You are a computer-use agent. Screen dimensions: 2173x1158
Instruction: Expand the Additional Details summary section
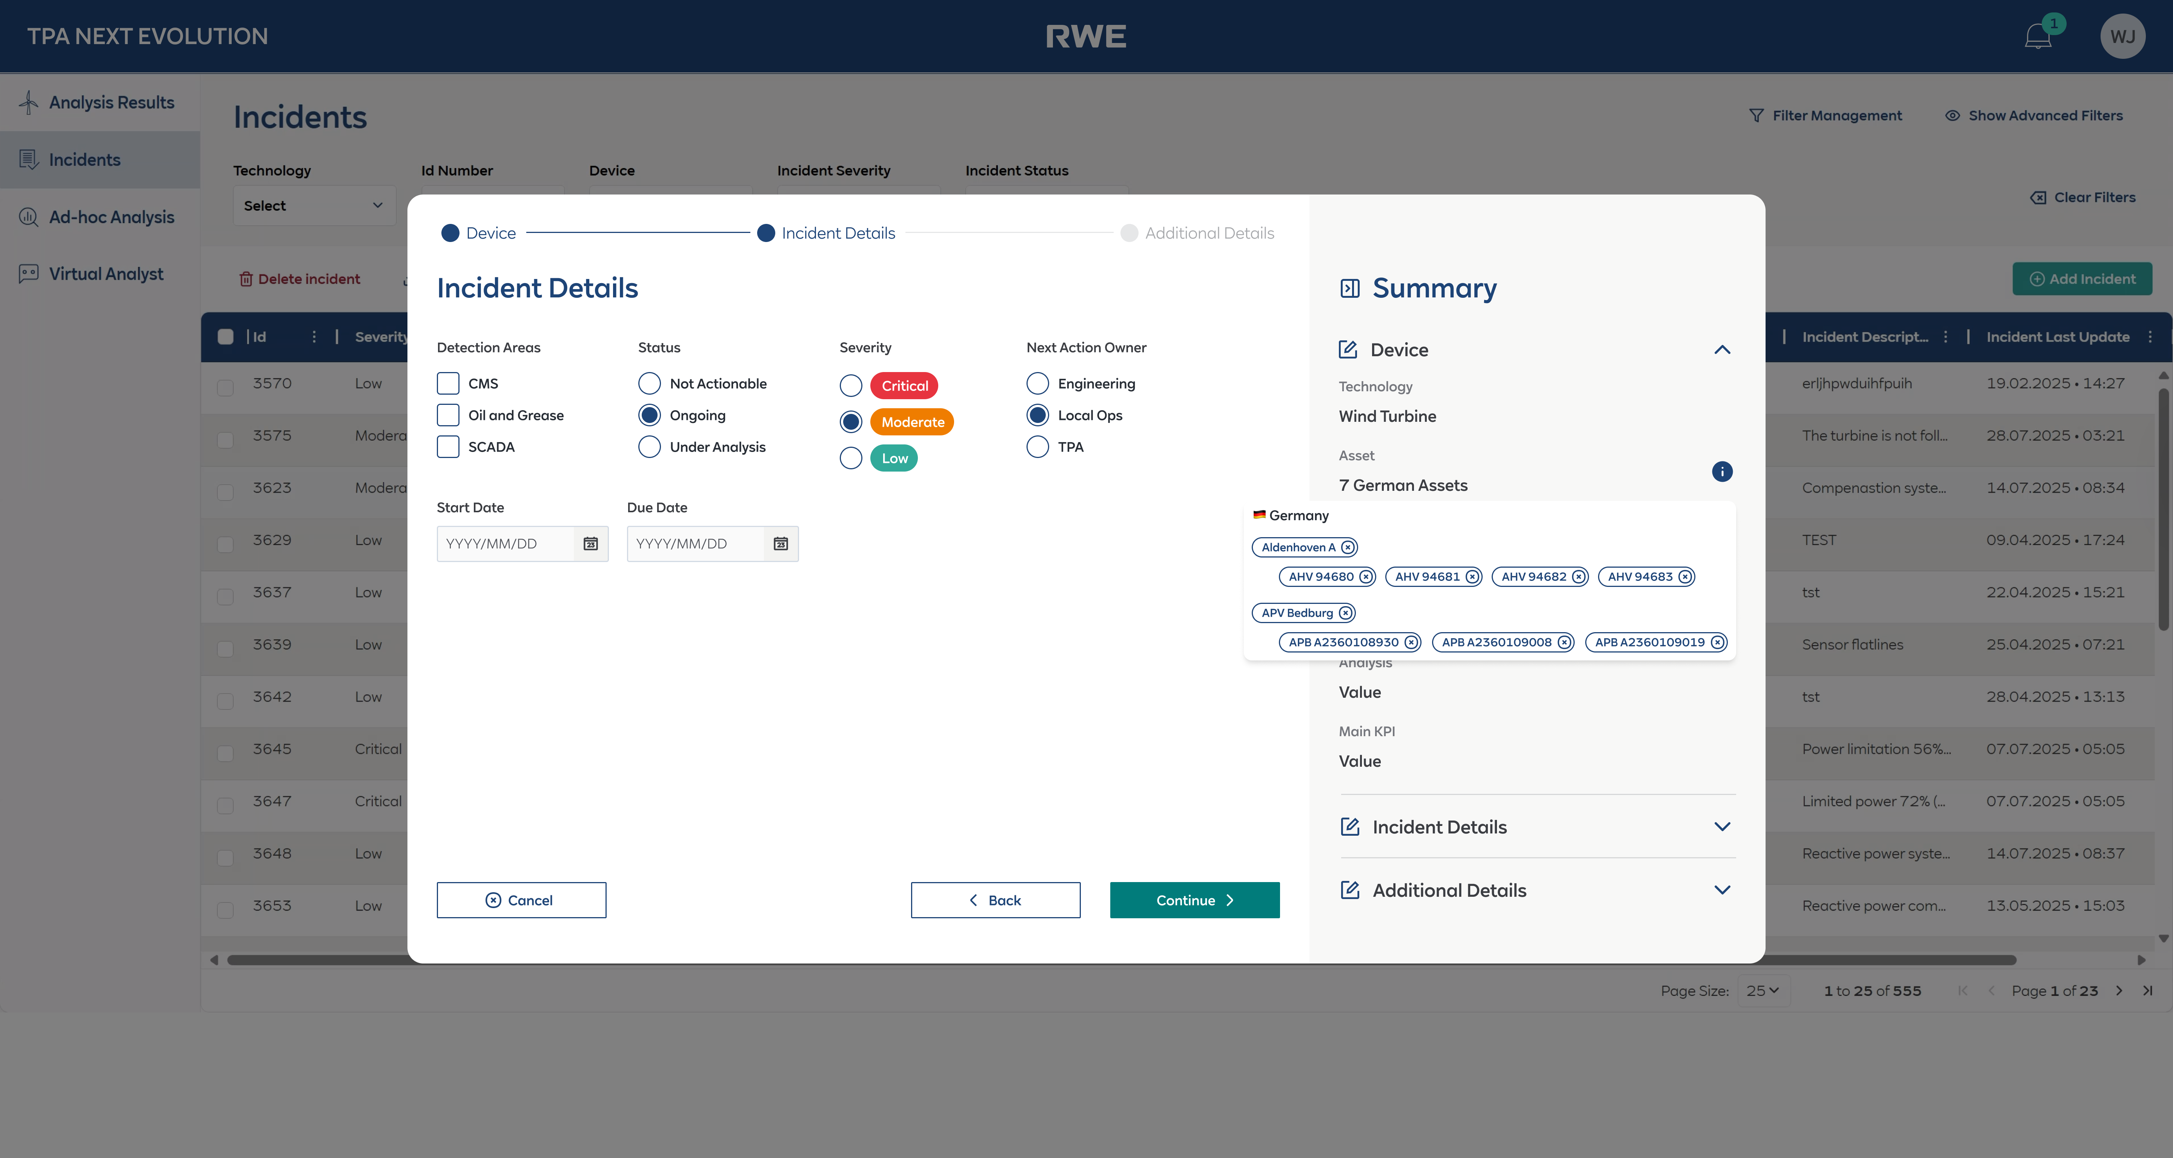1722,890
